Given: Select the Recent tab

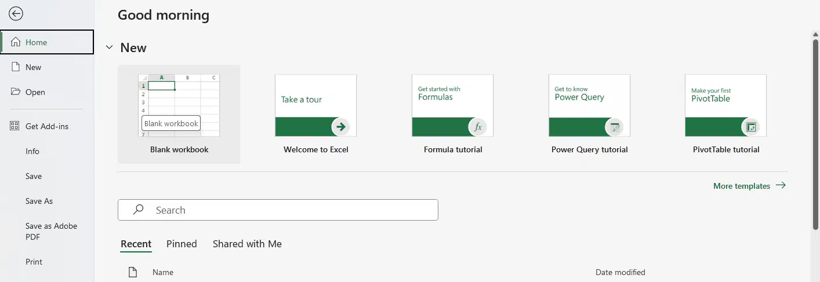Looking at the screenshot, I should (136, 244).
